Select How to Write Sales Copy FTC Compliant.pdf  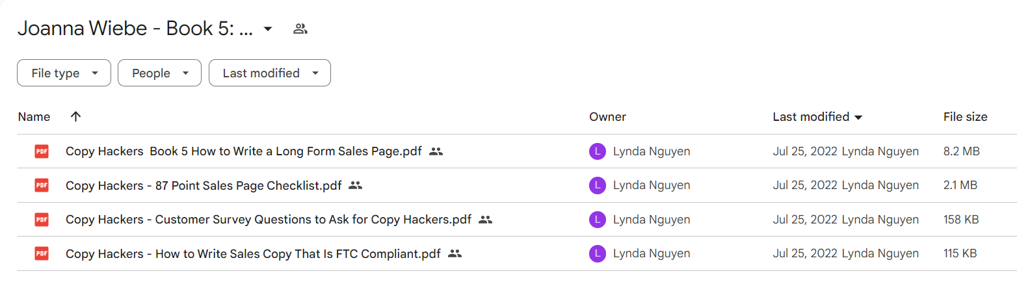click(517, 253)
